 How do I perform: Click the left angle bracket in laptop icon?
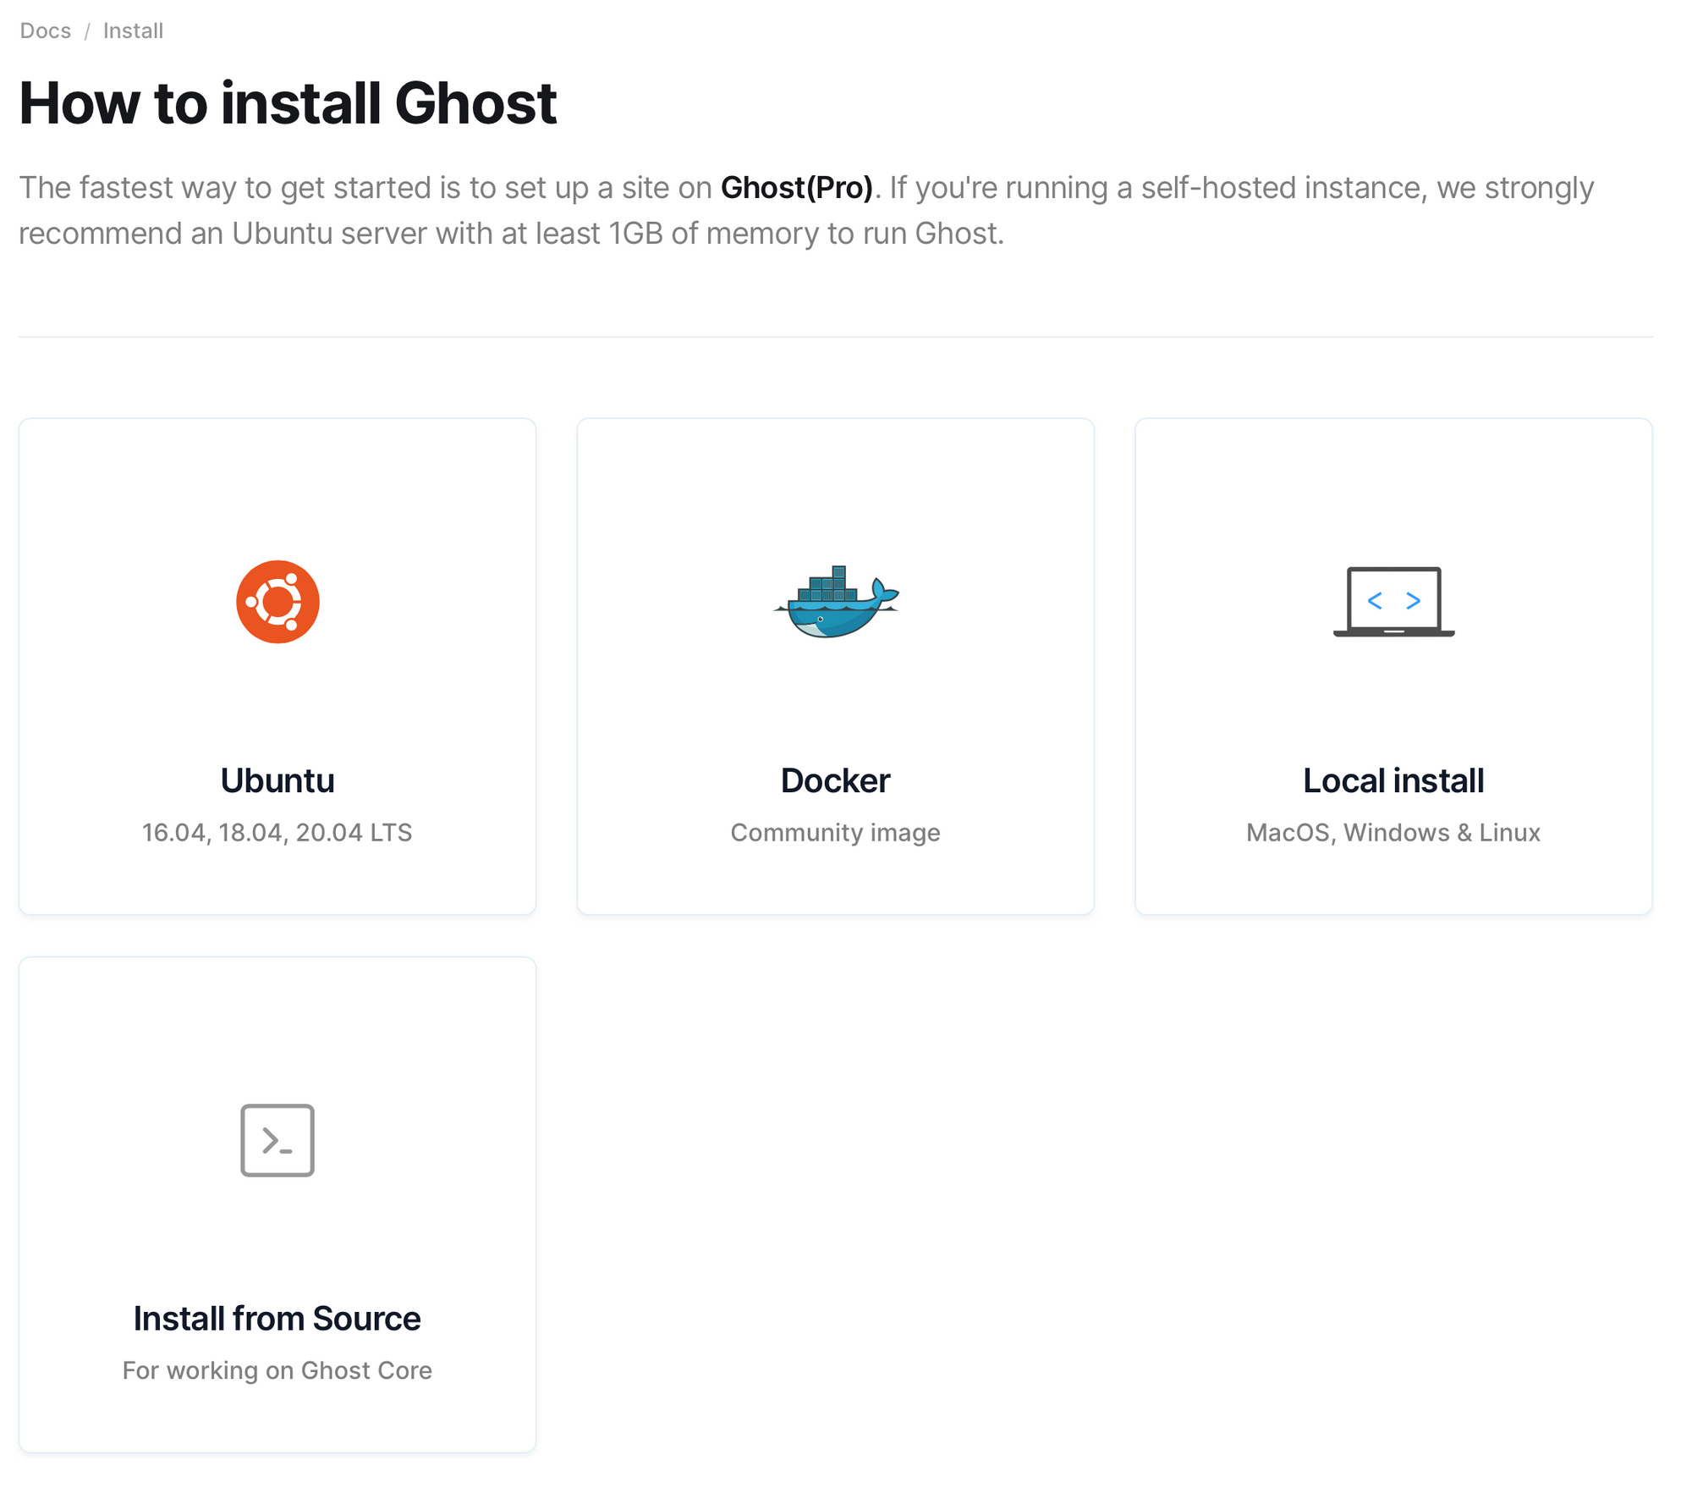click(1375, 601)
